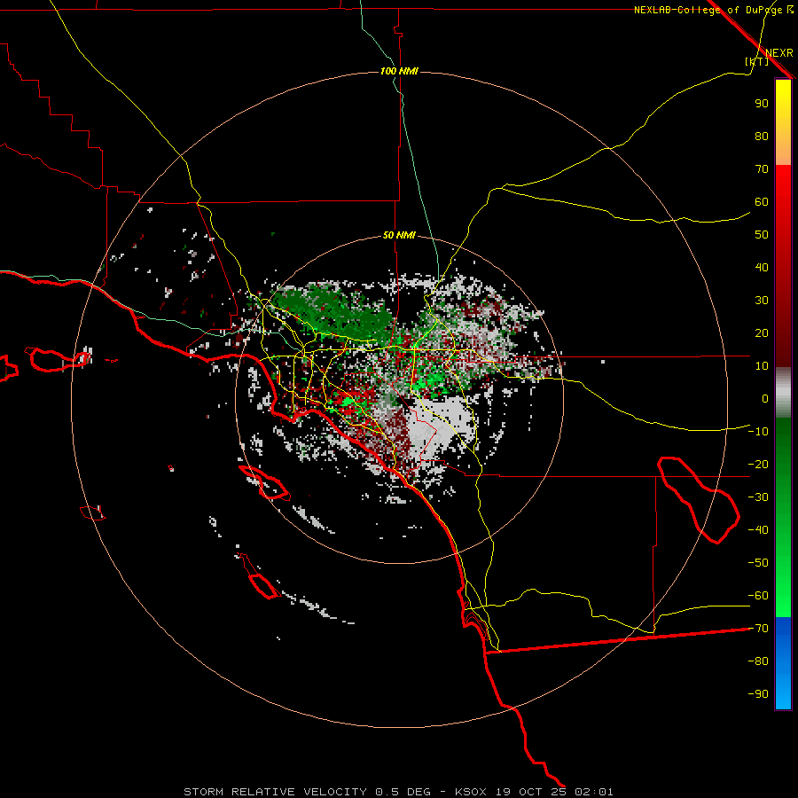Click the KT units label above the color scale
The height and width of the screenshot is (798, 798).
point(757,61)
